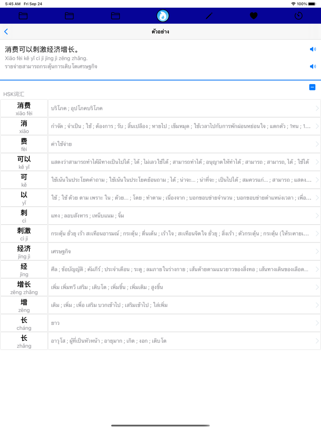Viewport: 321px width, 429px height.
Task: Tap the HSK词汇 section header
Action: [14, 95]
